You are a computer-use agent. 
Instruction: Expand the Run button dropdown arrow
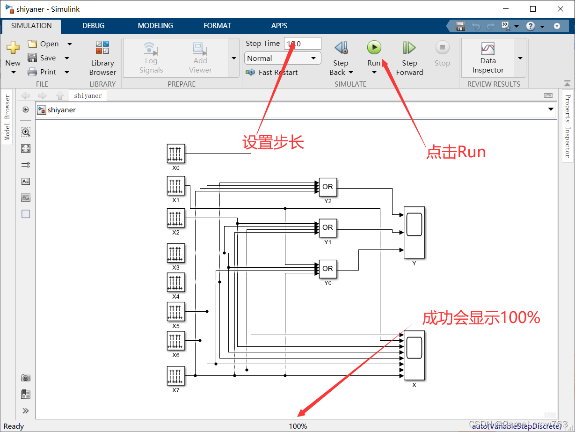coord(374,72)
